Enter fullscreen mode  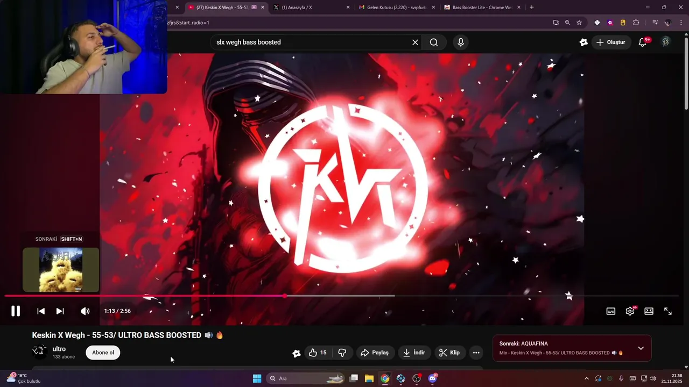(668, 311)
